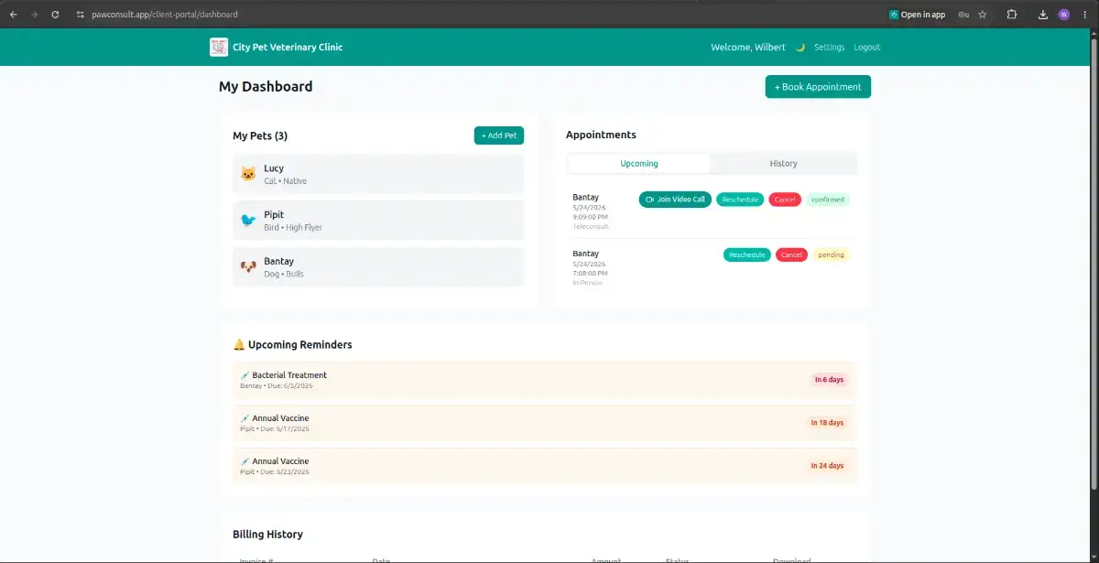Viewport: 1099px width, 563px height.
Task: Open Lucy the cat's pet card
Action: [378, 174]
